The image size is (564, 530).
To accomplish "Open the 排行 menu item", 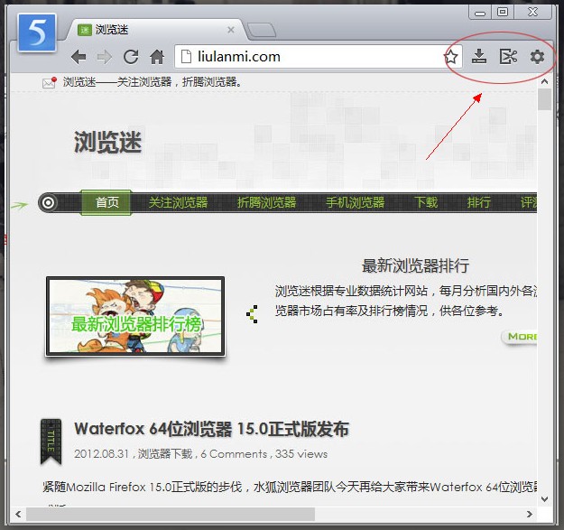I will click(479, 202).
